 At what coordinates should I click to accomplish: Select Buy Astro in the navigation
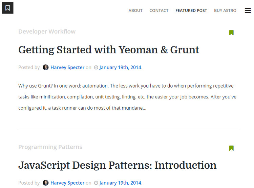pos(225,11)
